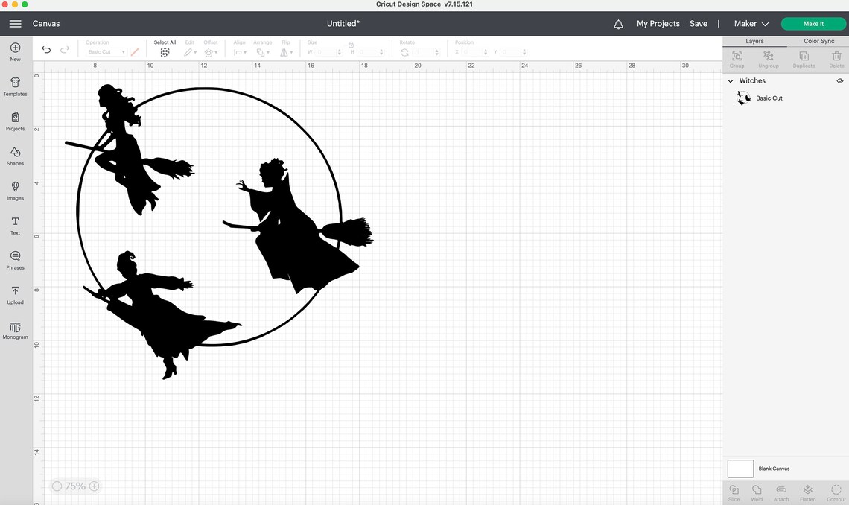Collapse the Witches group in Layers
This screenshot has width=849, height=505.
pyautogui.click(x=731, y=80)
